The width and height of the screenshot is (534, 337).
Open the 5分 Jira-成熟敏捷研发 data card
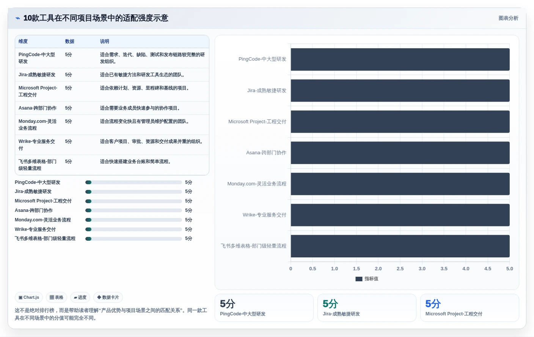(367, 308)
